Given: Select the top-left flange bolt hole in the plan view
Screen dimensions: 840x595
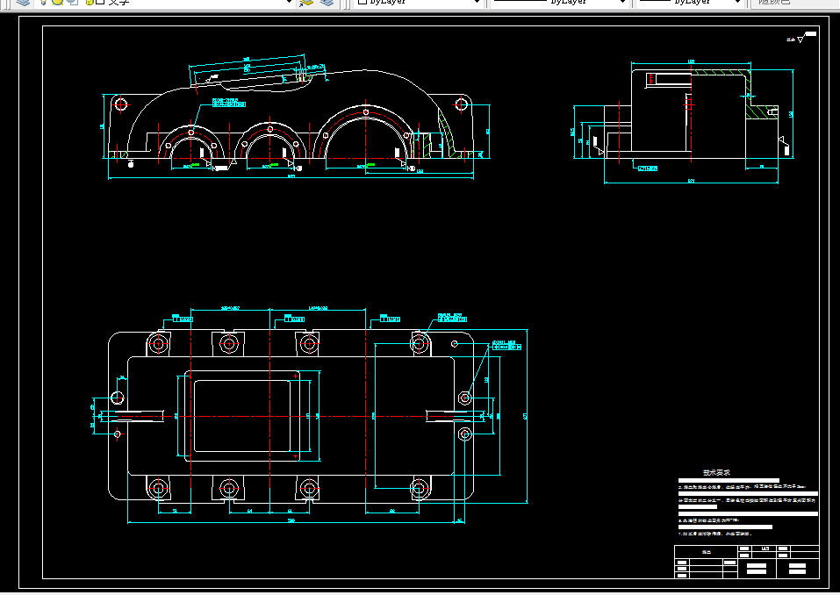Looking at the screenshot, I should click(x=157, y=344).
